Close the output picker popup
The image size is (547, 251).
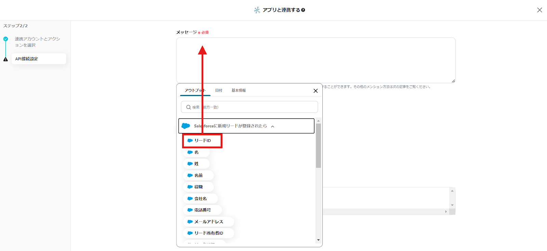316,91
